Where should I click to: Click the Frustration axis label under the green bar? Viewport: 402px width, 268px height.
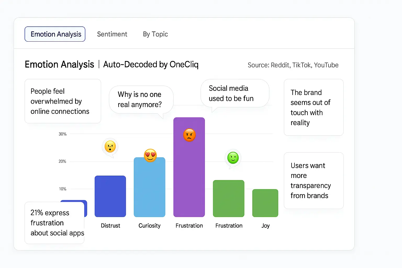click(x=228, y=226)
